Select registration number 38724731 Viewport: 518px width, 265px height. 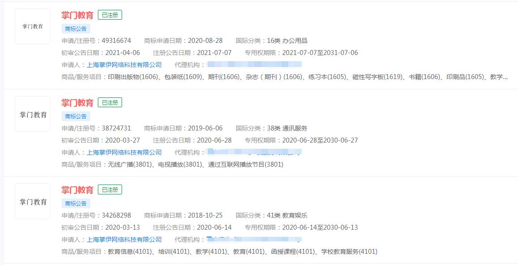pyautogui.click(x=116, y=128)
